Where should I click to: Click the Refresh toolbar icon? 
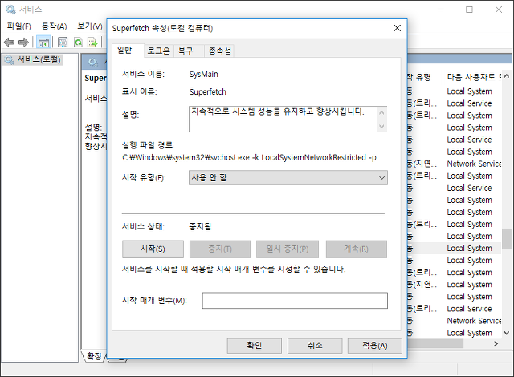(x=78, y=43)
